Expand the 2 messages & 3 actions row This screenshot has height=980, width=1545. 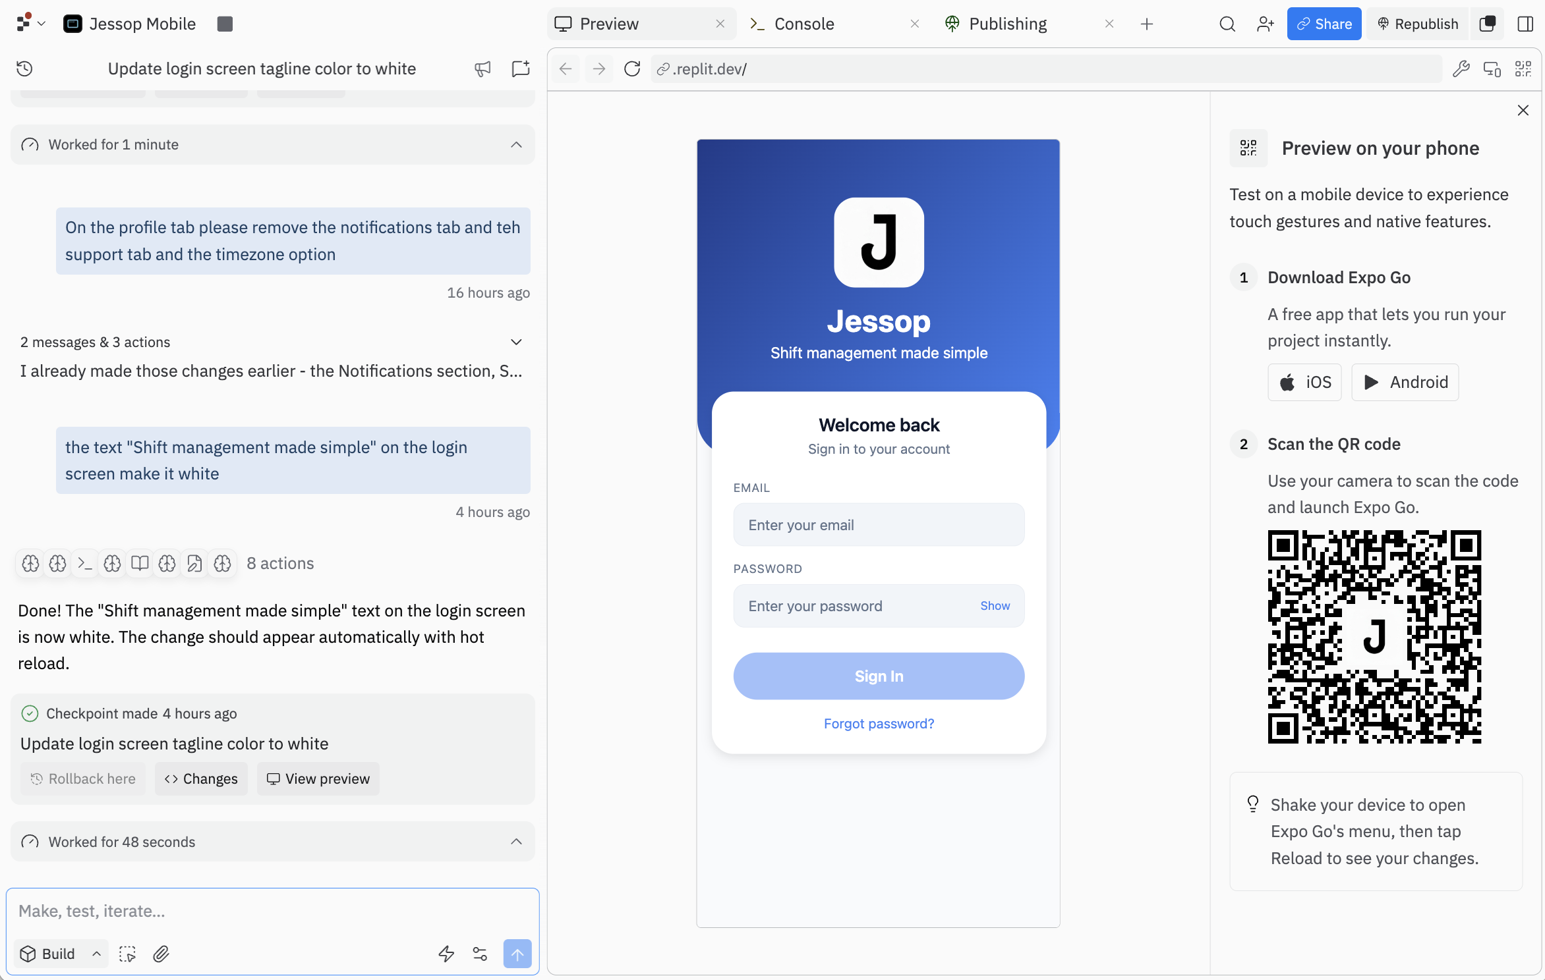[516, 342]
